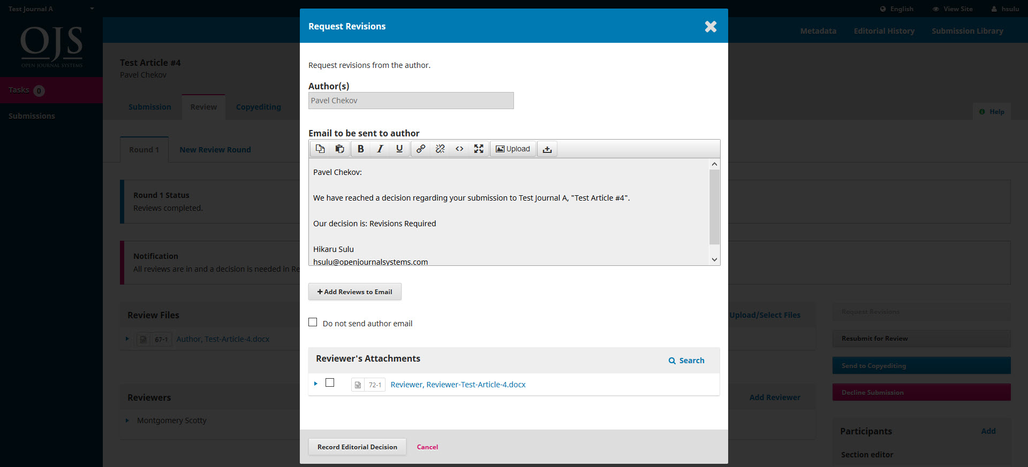Expand the Reviewer-Test-Article-4.docx attachment row
The height and width of the screenshot is (467, 1028).
(315, 384)
